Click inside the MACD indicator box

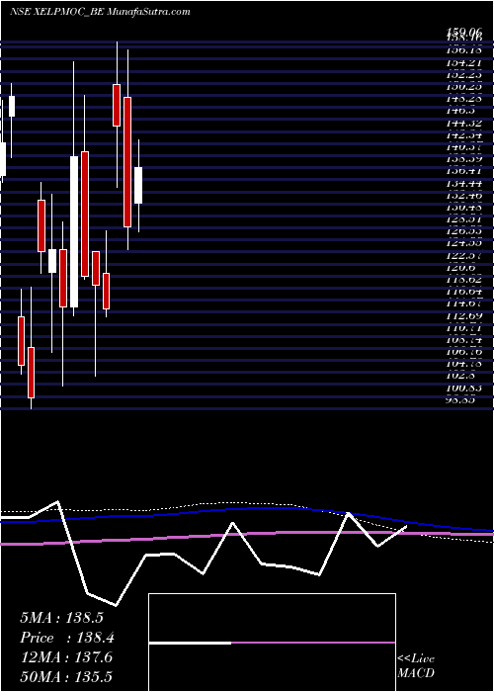pyautogui.click(x=272, y=643)
